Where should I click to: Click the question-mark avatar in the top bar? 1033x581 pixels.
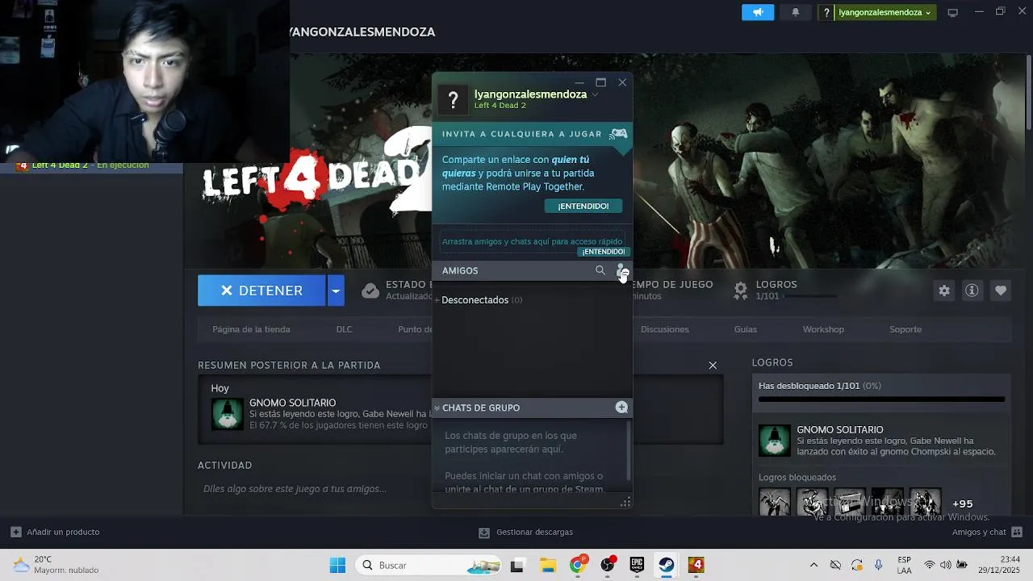coord(826,12)
